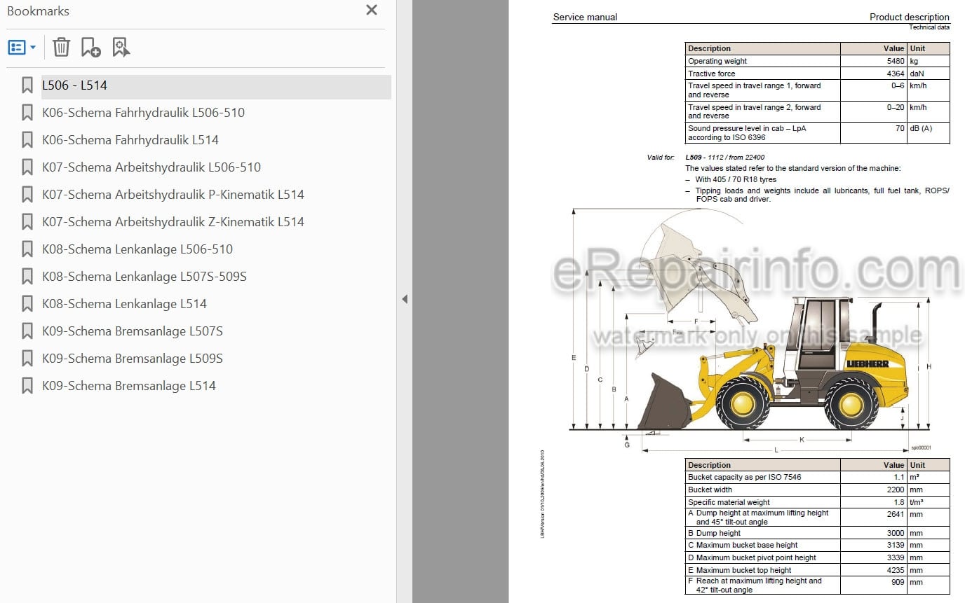Open K07-Schema Arbeitshydraulik Z-Kinematik L514

(x=173, y=222)
